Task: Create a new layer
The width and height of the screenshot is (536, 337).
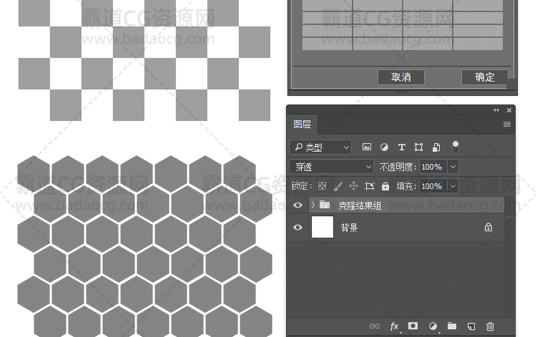Action: (x=471, y=326)
